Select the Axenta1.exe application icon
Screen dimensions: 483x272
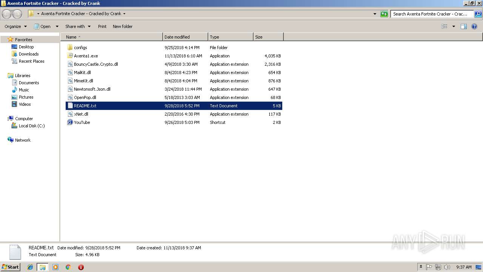pos(70,56)
